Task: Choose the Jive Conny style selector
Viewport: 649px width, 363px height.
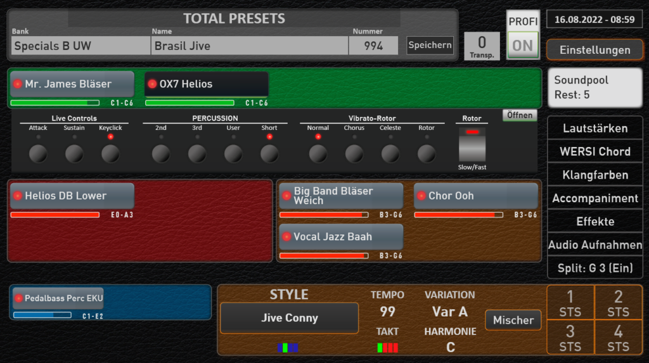Action: [289, 318]
